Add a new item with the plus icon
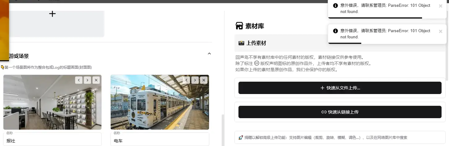This screenshot has width=449, height=146. [x=52, y=14]
